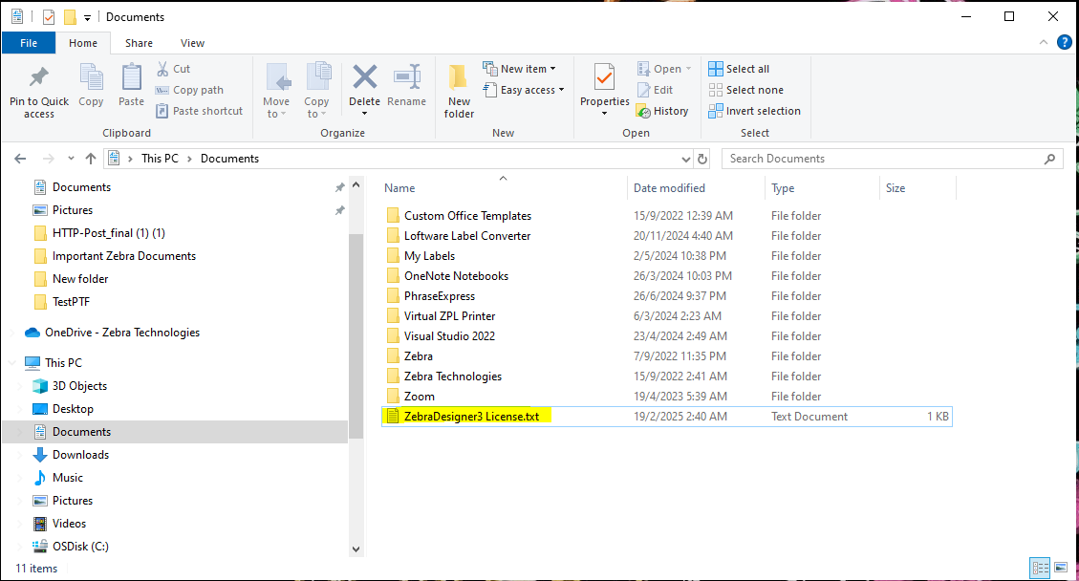Click the Copy ribbon icon
The width and height of the screenshot is (1079, 581).
tap(91, 77)
